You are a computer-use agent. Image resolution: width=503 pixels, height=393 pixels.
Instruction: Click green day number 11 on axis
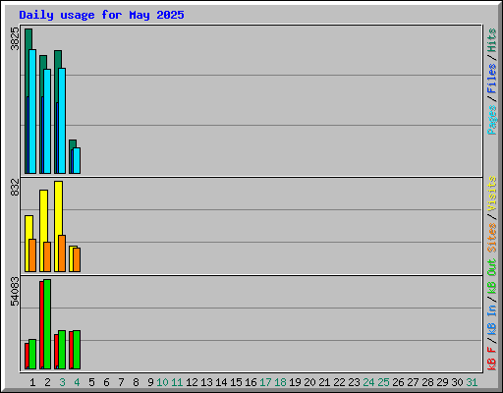(x=177, y=382)
